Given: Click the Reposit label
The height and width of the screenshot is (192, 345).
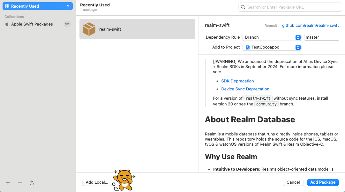Looking at the screenshot, I should coord(271,26).
